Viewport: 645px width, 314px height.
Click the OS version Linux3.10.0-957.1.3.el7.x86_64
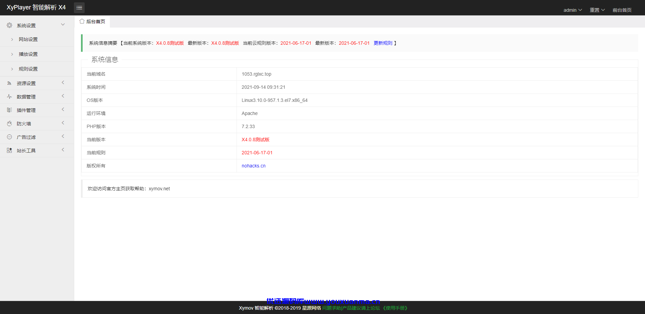274,100
